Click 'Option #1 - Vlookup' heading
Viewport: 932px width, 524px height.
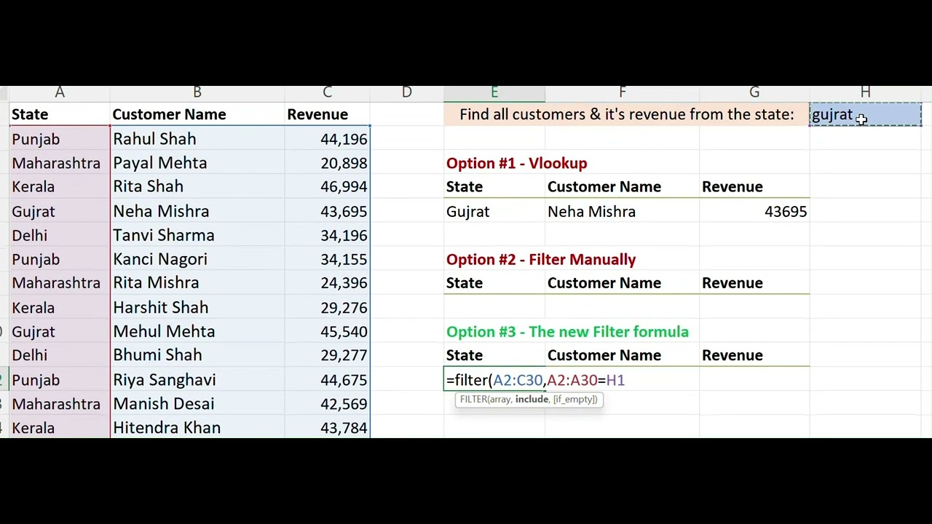click(x=516, y=163)
